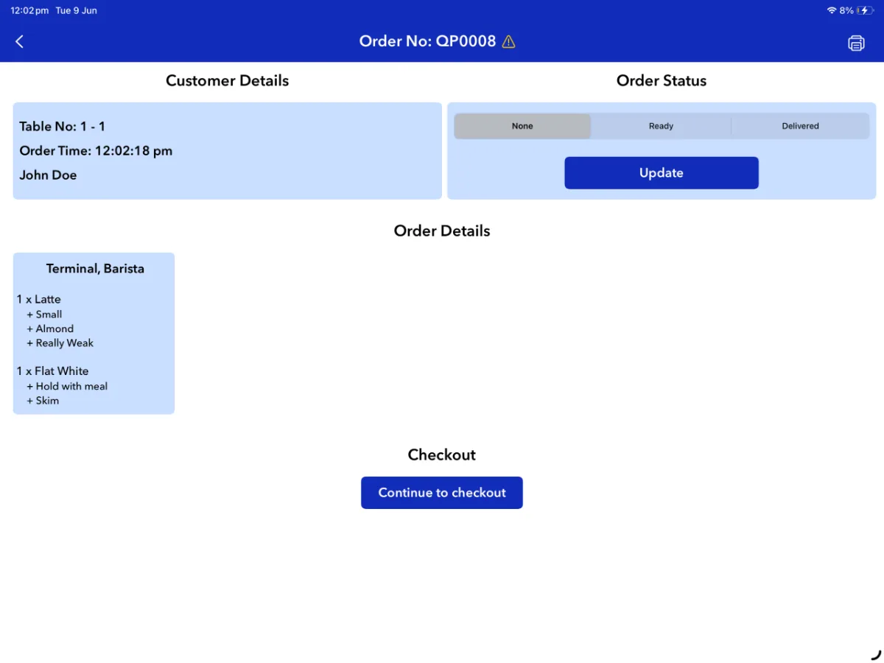Tap the Almond modifier line

point(50,329)
